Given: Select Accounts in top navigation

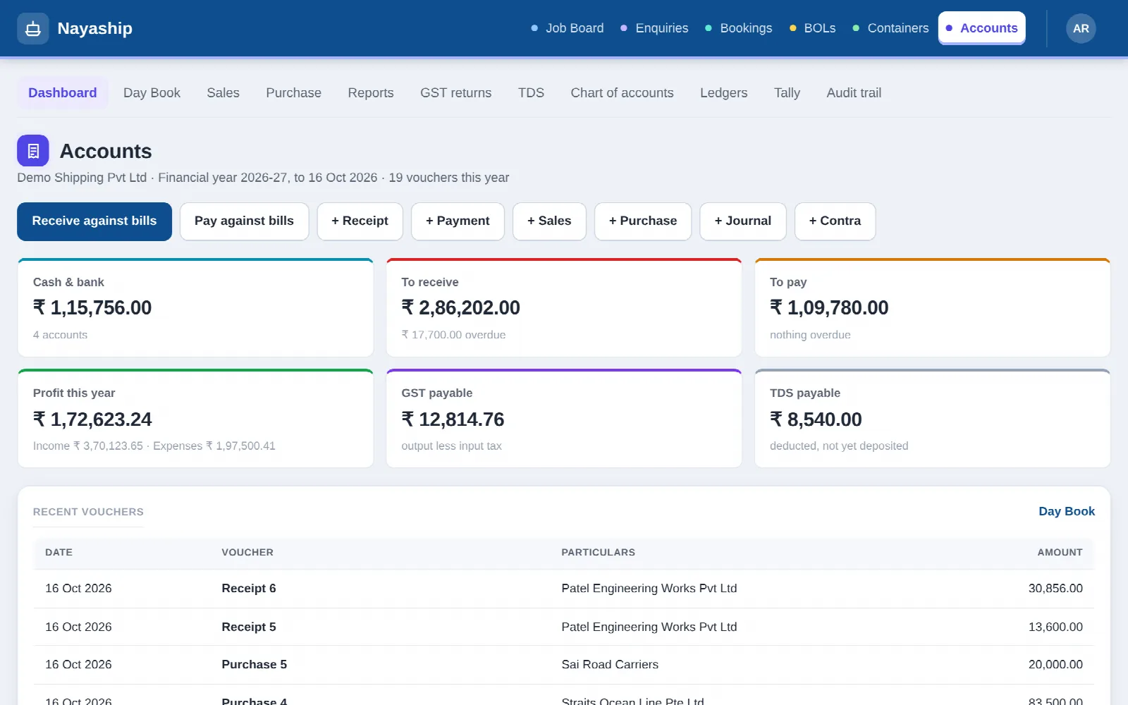Looking at the screenshot, I should coord(981,28).
